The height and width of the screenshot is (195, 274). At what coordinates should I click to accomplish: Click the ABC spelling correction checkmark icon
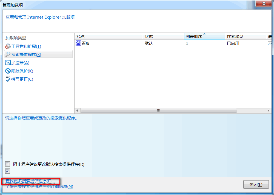tap(8, 79)
